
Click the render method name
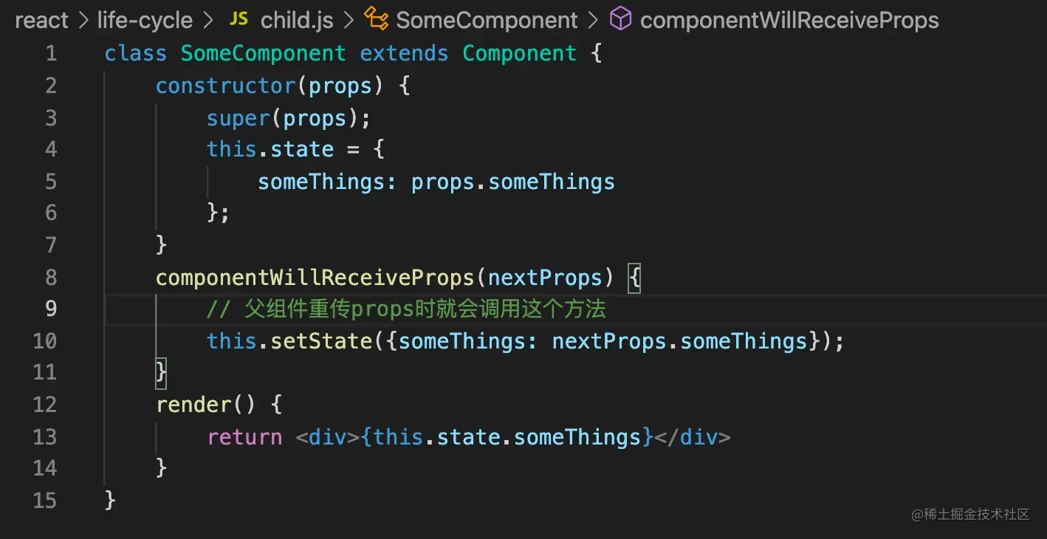[193, 405]
